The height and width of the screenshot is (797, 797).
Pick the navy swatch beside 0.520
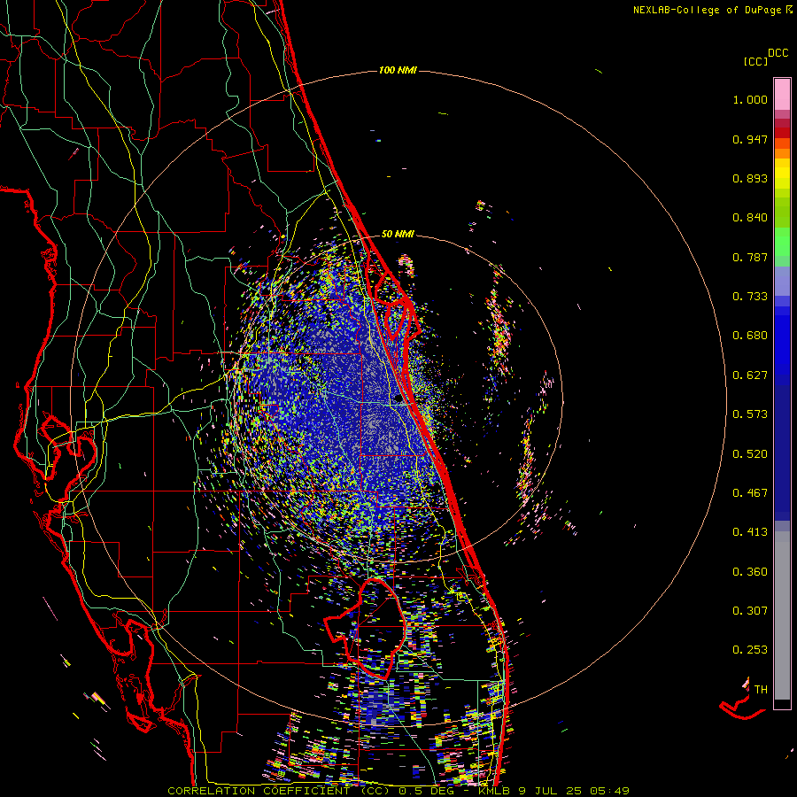pyautogui.click(x=782, y=453)
